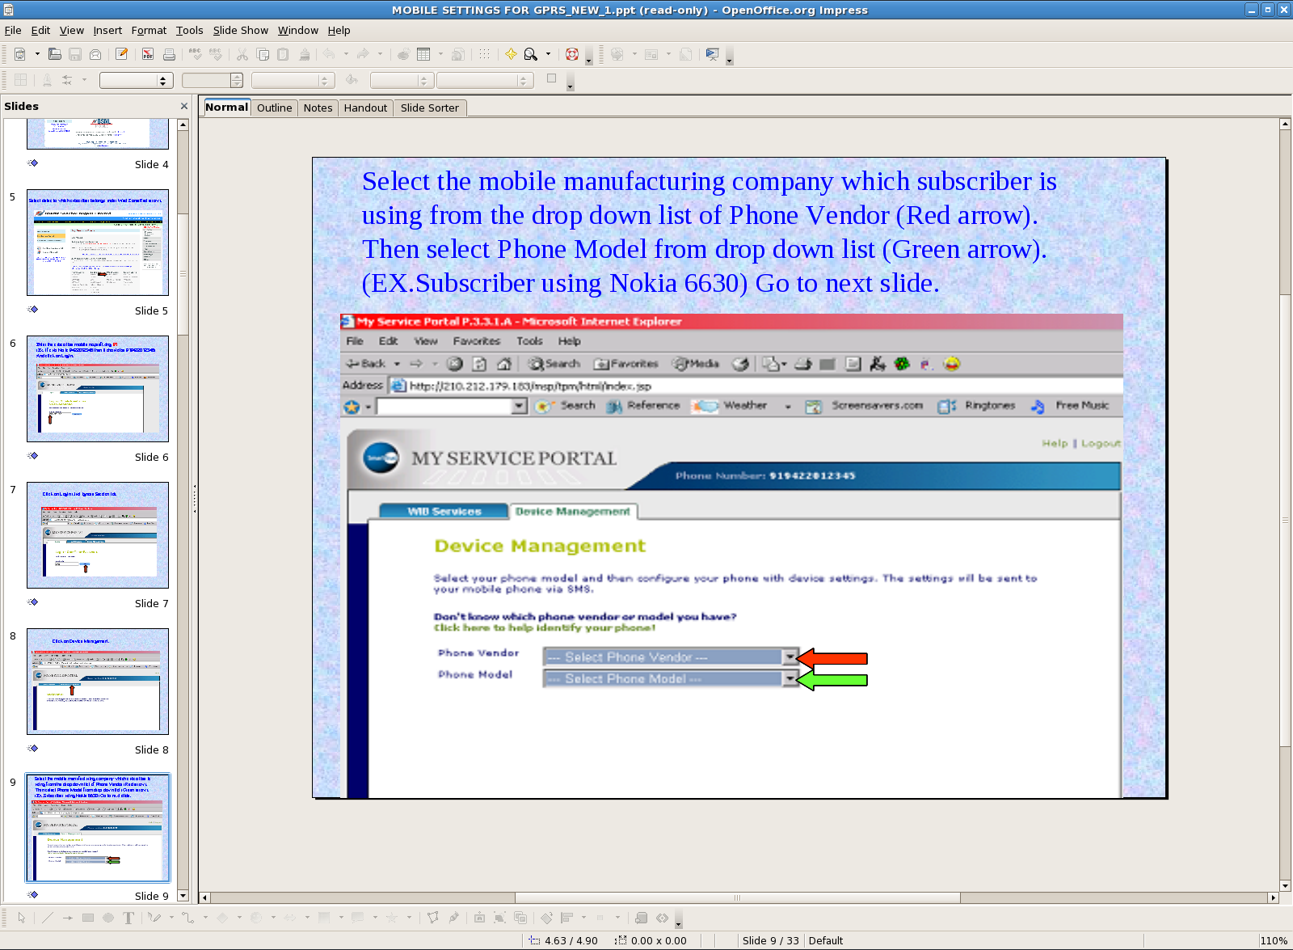
Task: Expand the Zoom tool dropdown arrow
Action: point(548,54)
